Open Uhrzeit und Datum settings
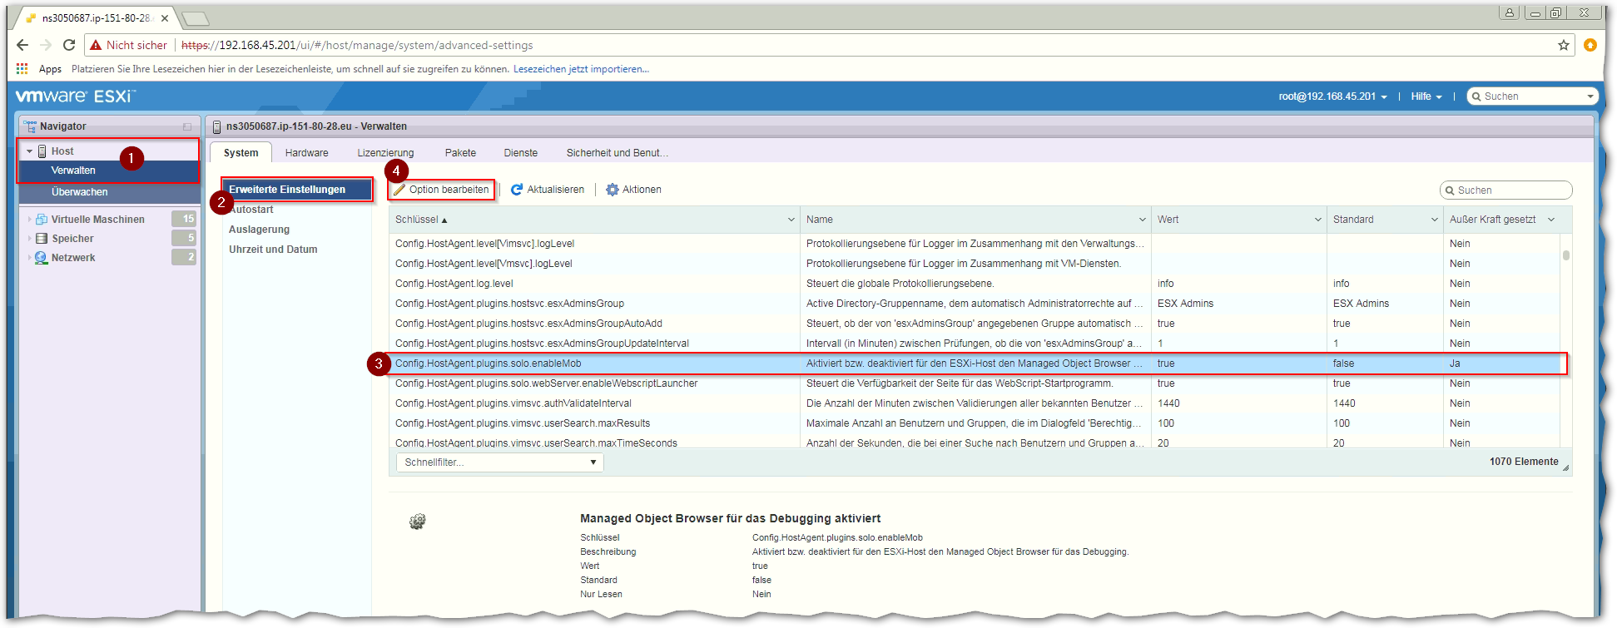 click(273, 250)
